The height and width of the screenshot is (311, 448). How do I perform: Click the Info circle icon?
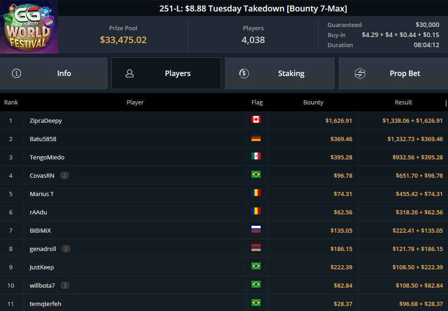16,73
